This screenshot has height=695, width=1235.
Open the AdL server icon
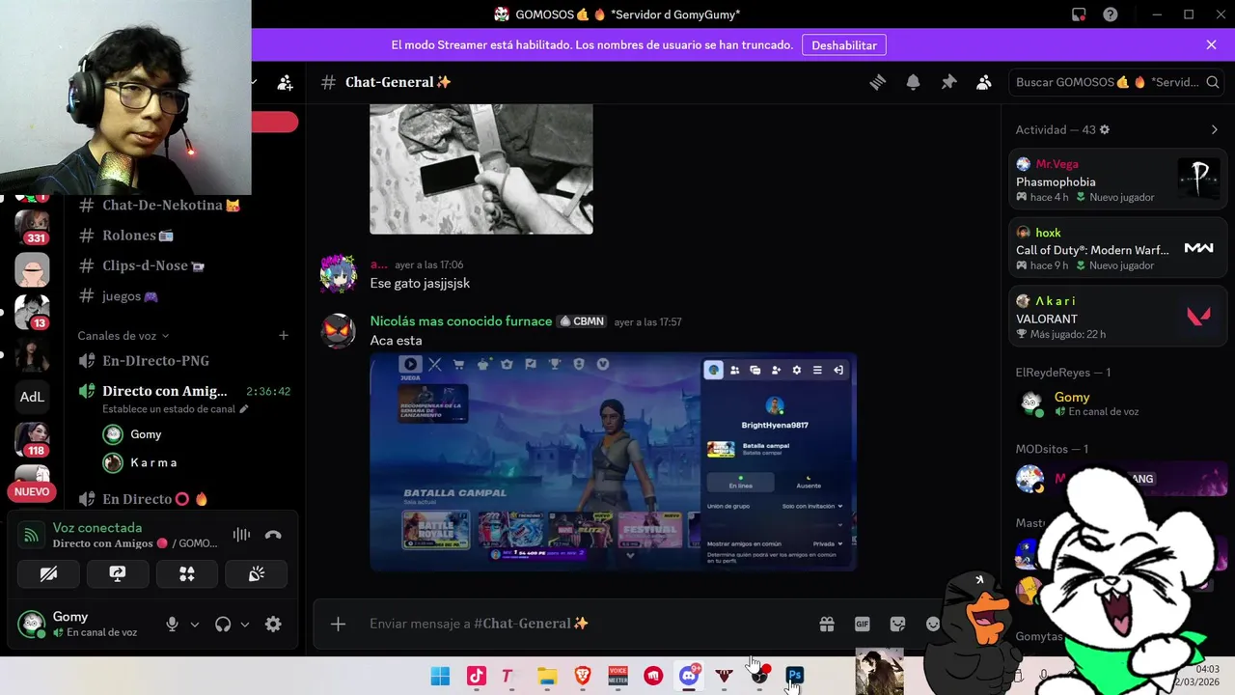(x=32, y=397)
